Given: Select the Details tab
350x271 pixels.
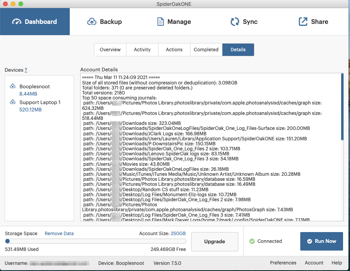Looking at the screenshot, I should tap(238, 50).
